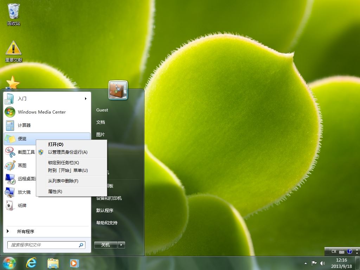Click the CH input language indicator

334,251
